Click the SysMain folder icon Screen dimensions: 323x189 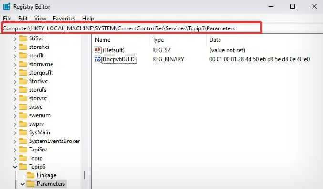tap(23, 132)
